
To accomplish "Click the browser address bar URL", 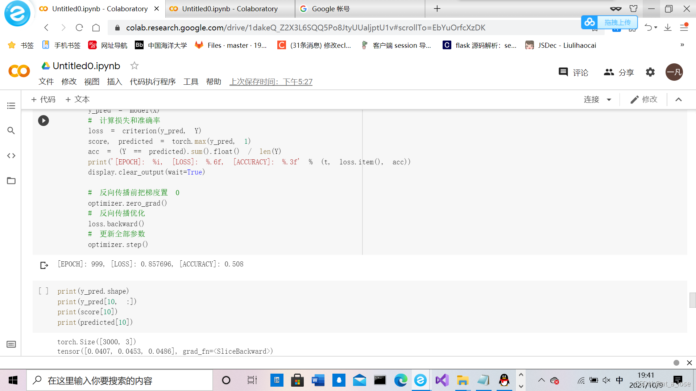I will point(304,28).
